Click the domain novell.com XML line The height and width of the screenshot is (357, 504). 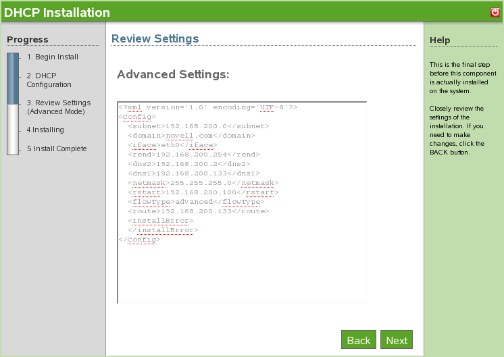[192, 136]
